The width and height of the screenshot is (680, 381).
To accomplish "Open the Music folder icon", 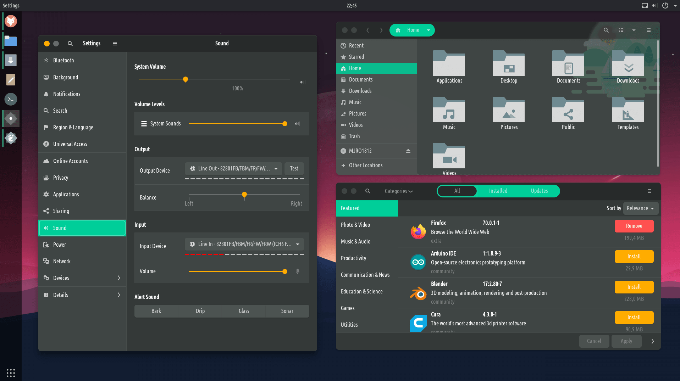I will (449, 113).
